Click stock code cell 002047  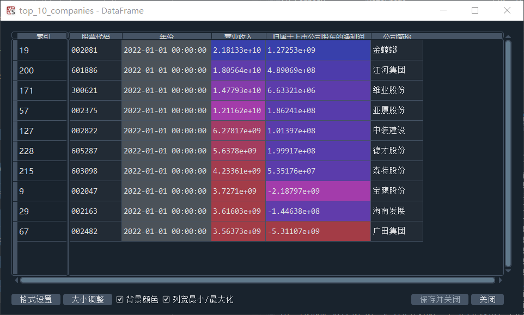[x=95, y=191]
